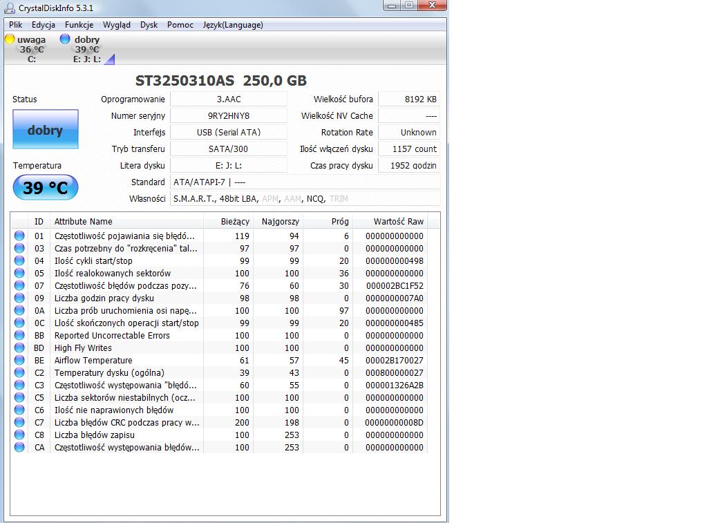Select the 'Temperatury dysku (ogólna)' row
This screenshot has height=523, width=718.
219,373
